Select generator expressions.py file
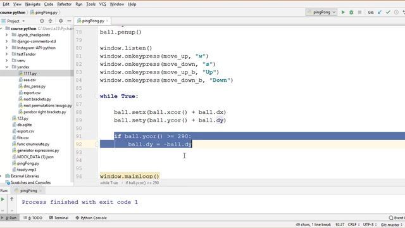This screenshot has height=228, width=405. coord(38,151)
